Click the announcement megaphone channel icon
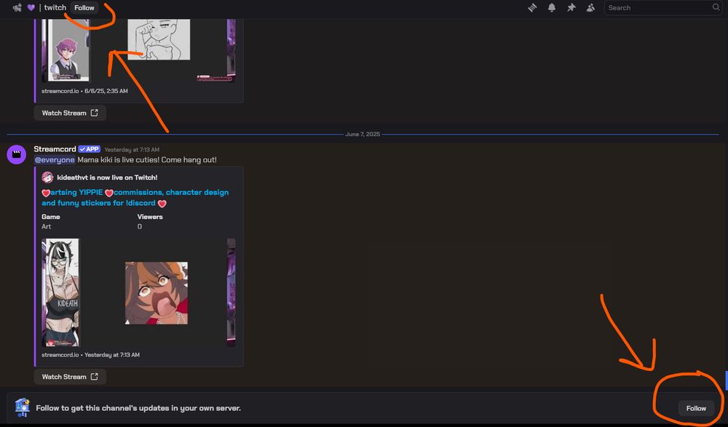Screen dimensions: 728x427 click(x=17, y=7)
